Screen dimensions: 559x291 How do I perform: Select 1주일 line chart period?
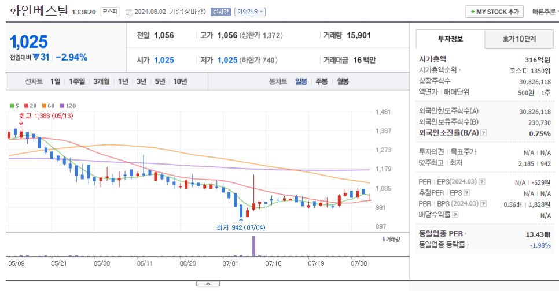[77, 81]
